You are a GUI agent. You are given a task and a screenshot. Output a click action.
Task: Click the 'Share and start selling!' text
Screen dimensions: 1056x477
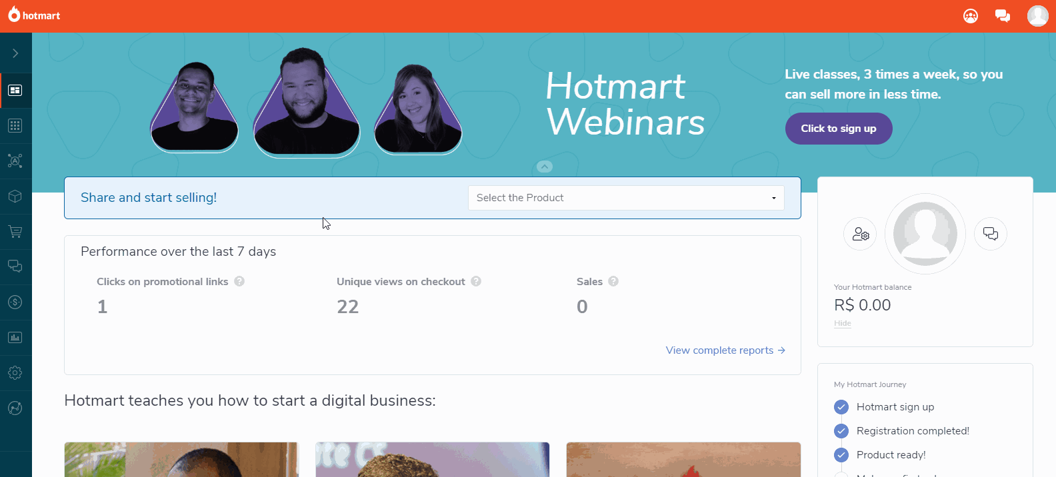click(149, 198)
